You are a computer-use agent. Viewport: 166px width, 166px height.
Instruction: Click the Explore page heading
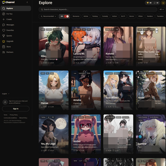(45, 3)
